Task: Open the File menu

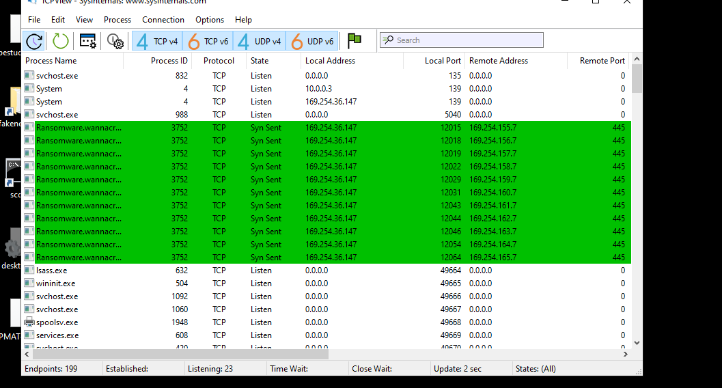Action: point(34,20)
